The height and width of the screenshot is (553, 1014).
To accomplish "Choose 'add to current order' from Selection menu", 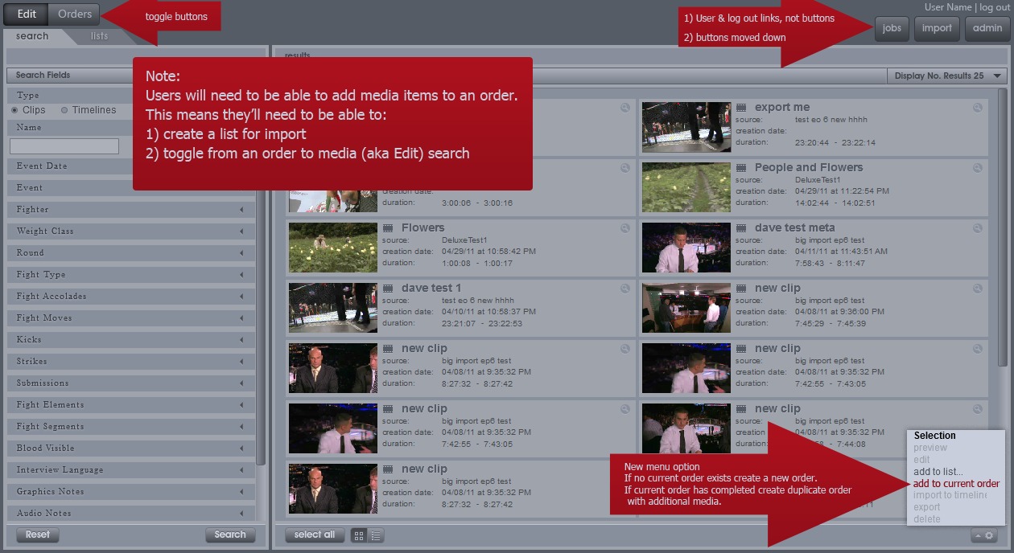I will (x=956, y=484).
